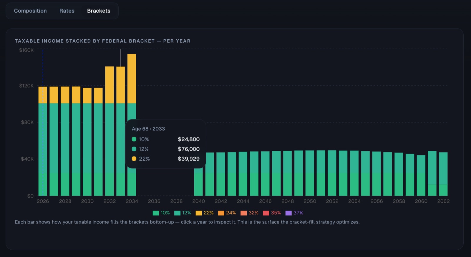Viewport: 471px width, 257px height.
Task: Click the $80K y-axis label
Action: [27, 122]
